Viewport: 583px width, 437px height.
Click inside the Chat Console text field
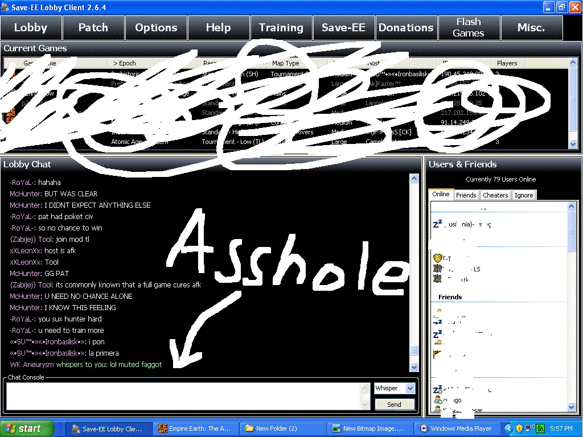coord(182,395)
